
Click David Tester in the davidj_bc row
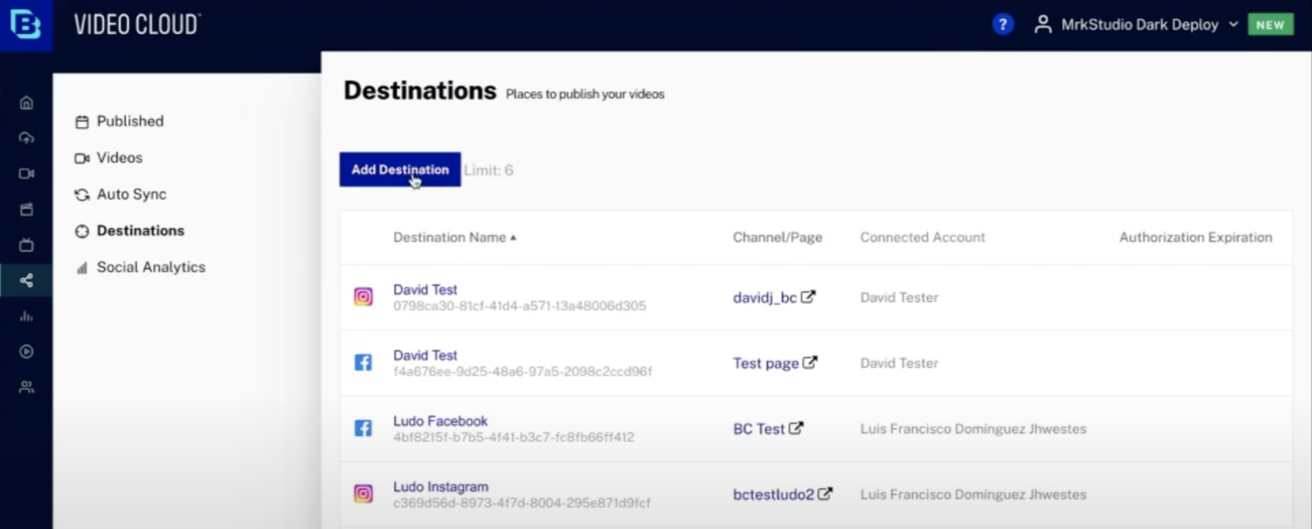coord(899,297)
